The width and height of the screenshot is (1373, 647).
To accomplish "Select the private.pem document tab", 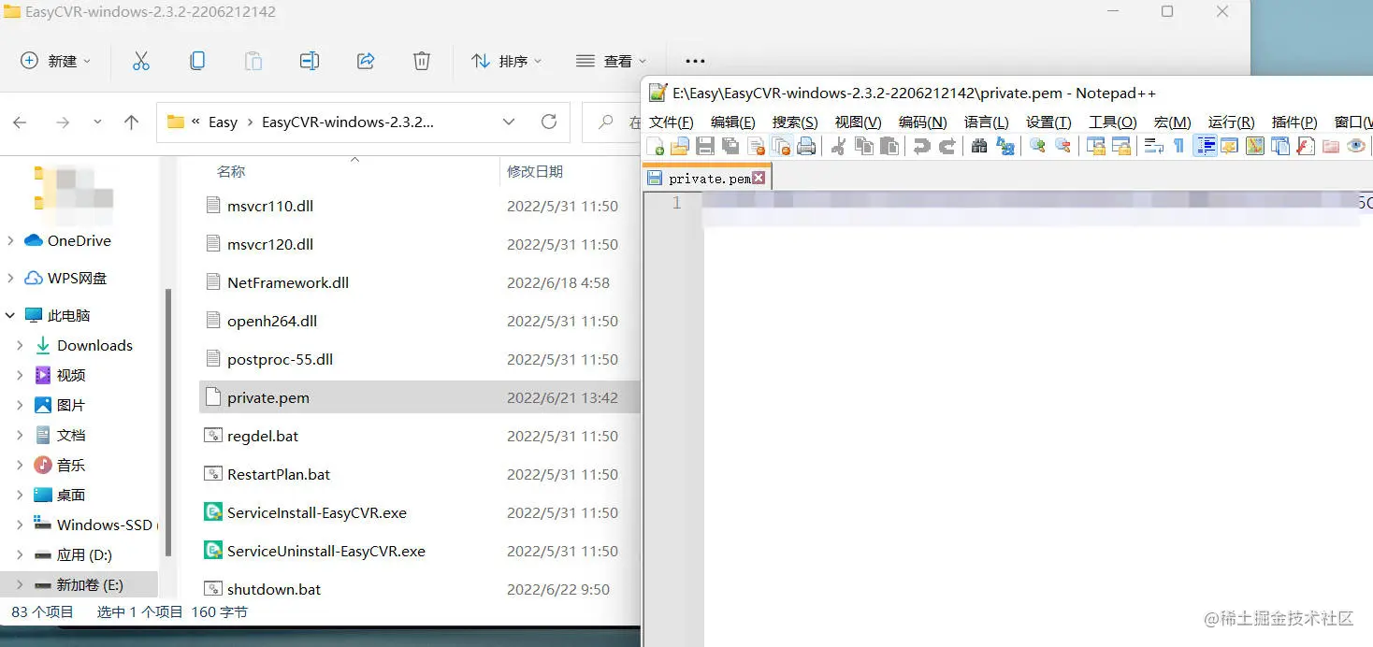I will pos(707,178).
